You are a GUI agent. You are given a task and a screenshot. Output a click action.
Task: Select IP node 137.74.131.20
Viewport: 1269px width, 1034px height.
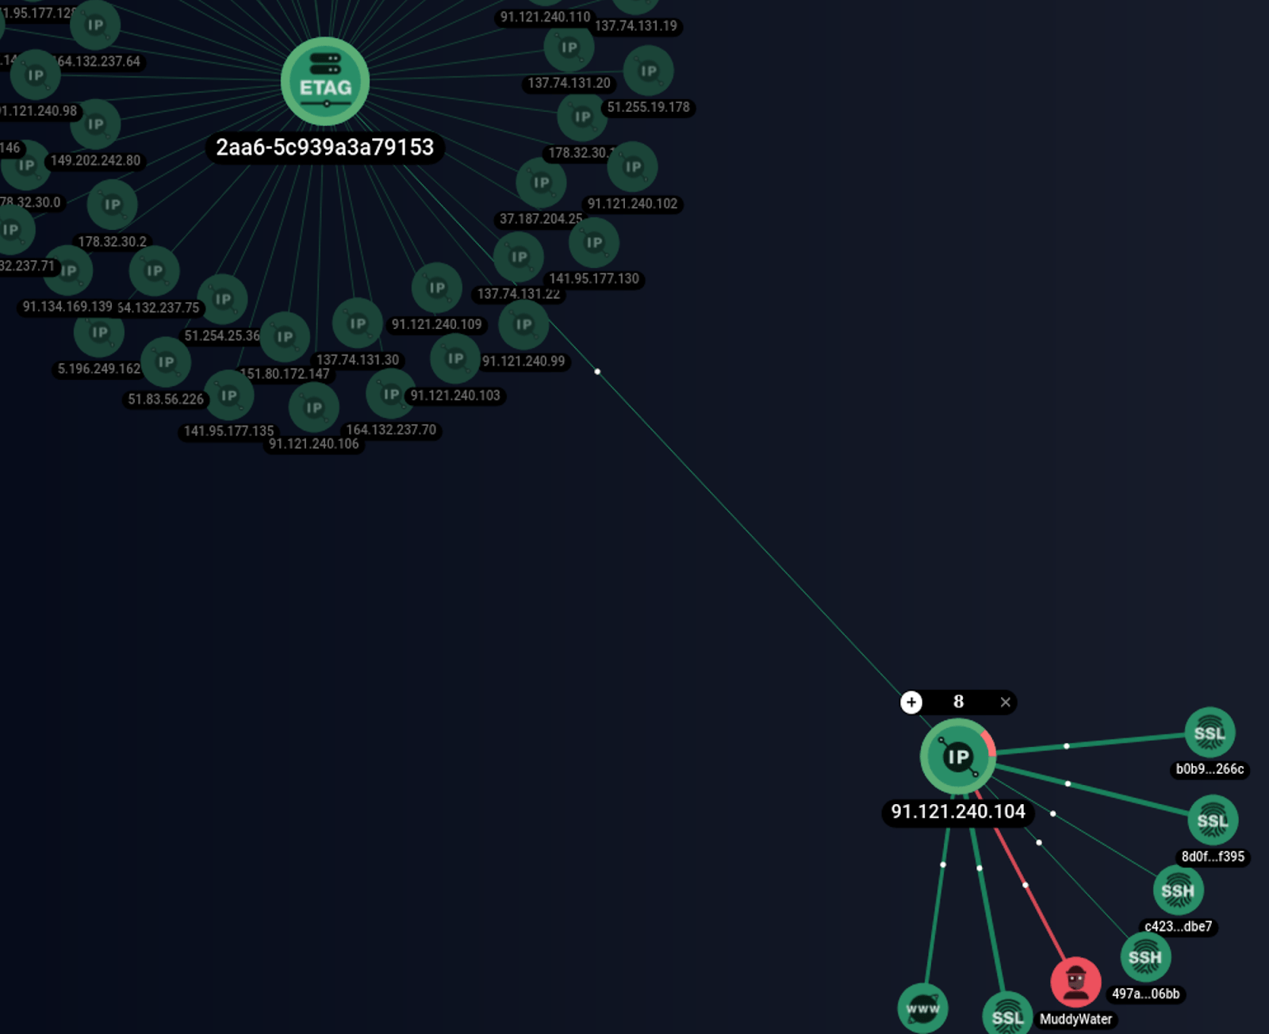(x=569, y=48)
